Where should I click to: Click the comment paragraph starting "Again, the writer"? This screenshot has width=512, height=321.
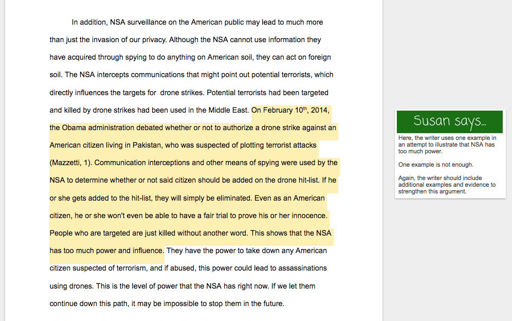[x=447, y=185]
